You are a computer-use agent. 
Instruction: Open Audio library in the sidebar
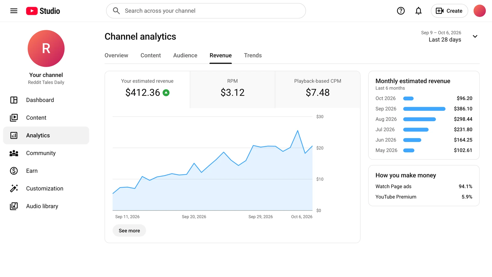click(x=46, y=206)
